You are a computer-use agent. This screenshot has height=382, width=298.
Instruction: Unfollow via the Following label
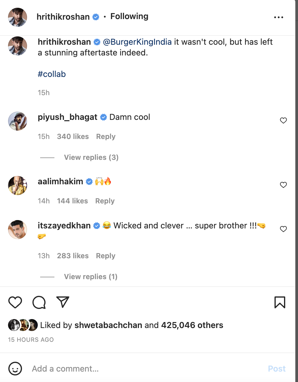129,17
